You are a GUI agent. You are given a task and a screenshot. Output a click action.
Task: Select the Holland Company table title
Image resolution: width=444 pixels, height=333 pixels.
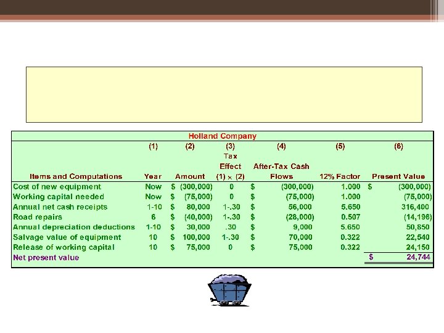click(x=222, y=136)
